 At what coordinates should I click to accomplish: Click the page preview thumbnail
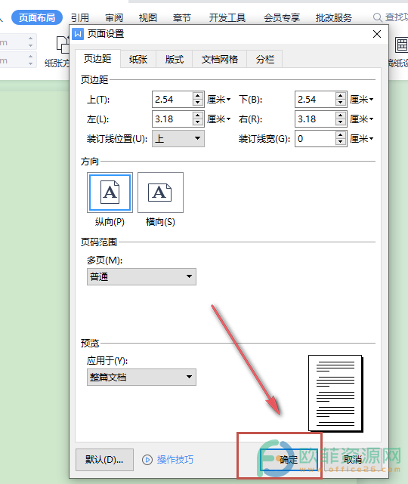[335, 393]
